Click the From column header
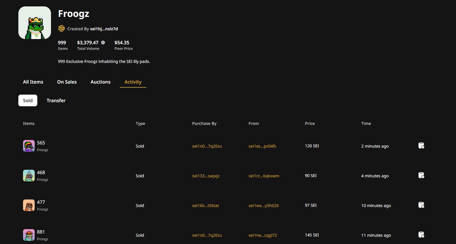This screenshot has height=244, width=456. click(253, 123)
